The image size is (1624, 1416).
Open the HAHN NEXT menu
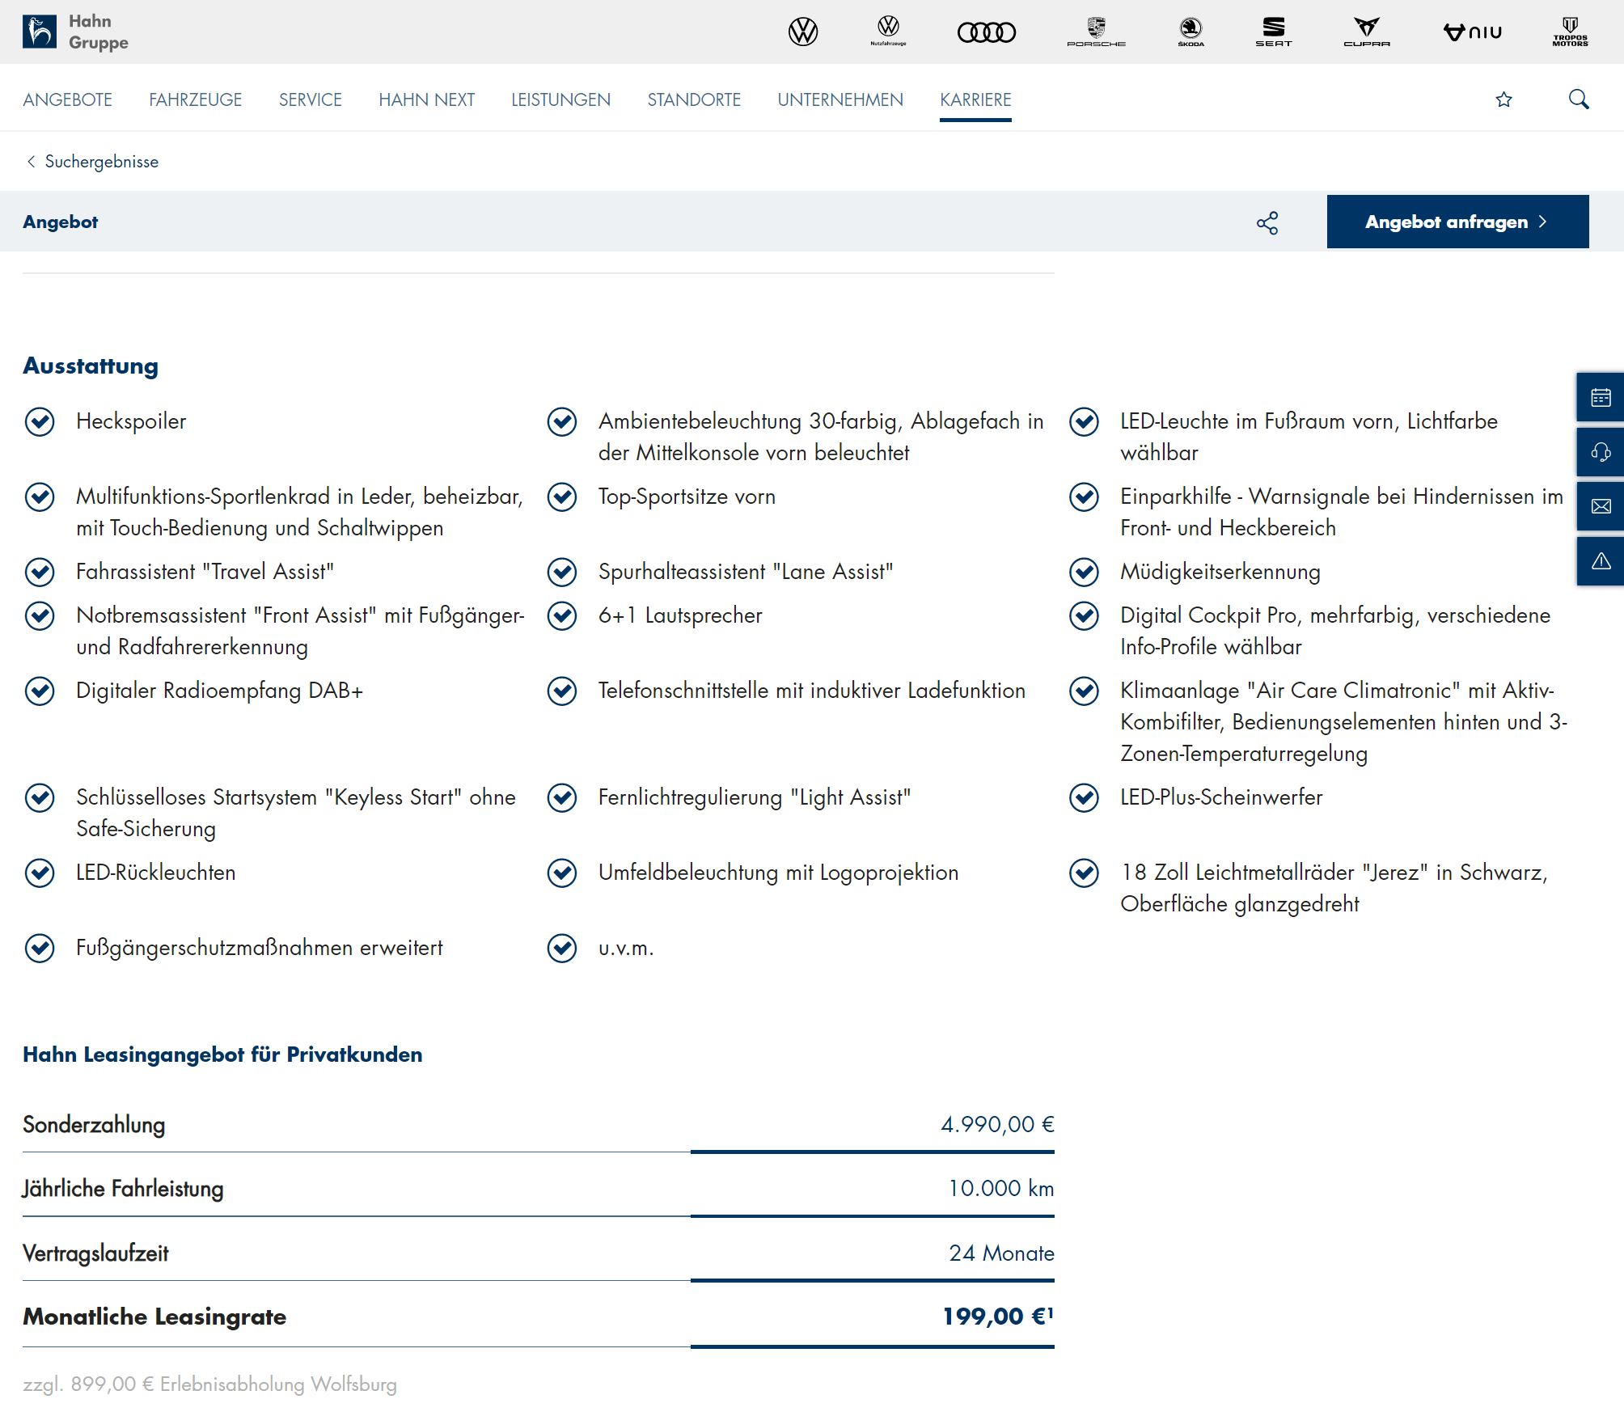click(426, 99)
